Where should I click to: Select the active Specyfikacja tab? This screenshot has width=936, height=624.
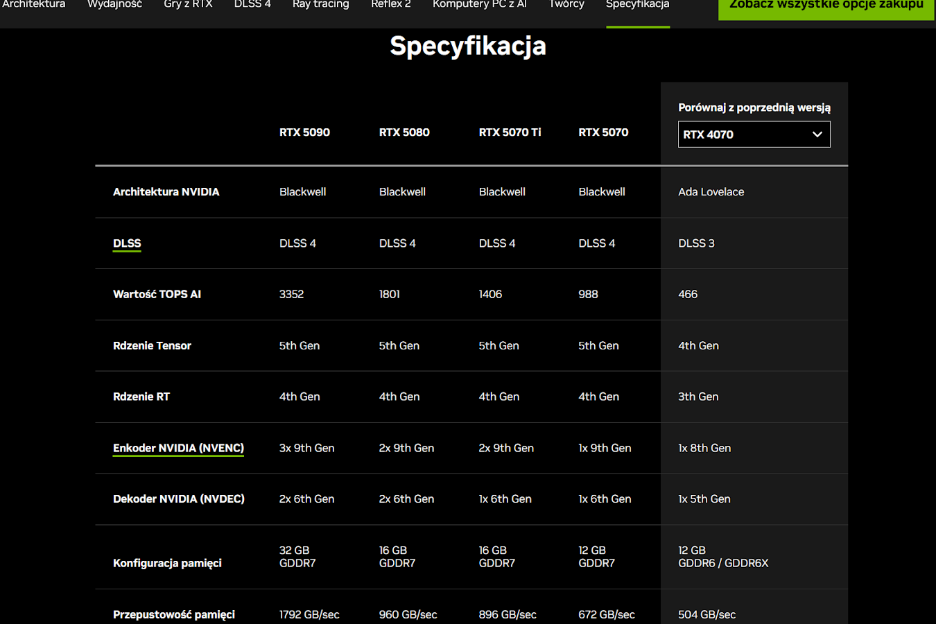point(638,4)
